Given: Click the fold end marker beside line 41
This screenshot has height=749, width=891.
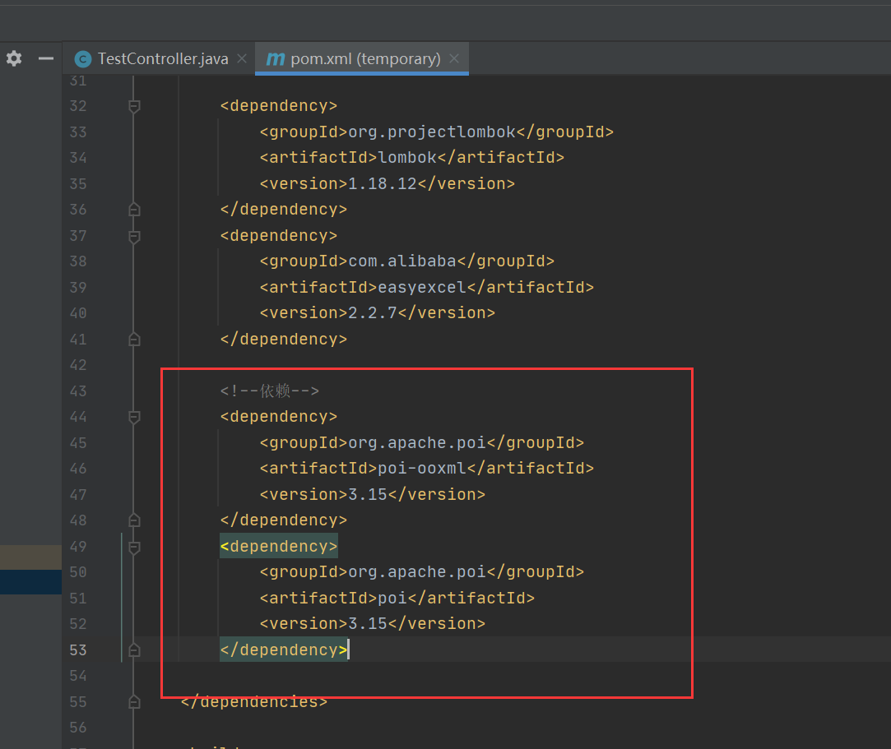Looking at the screenshot, I should pos(134,339).
